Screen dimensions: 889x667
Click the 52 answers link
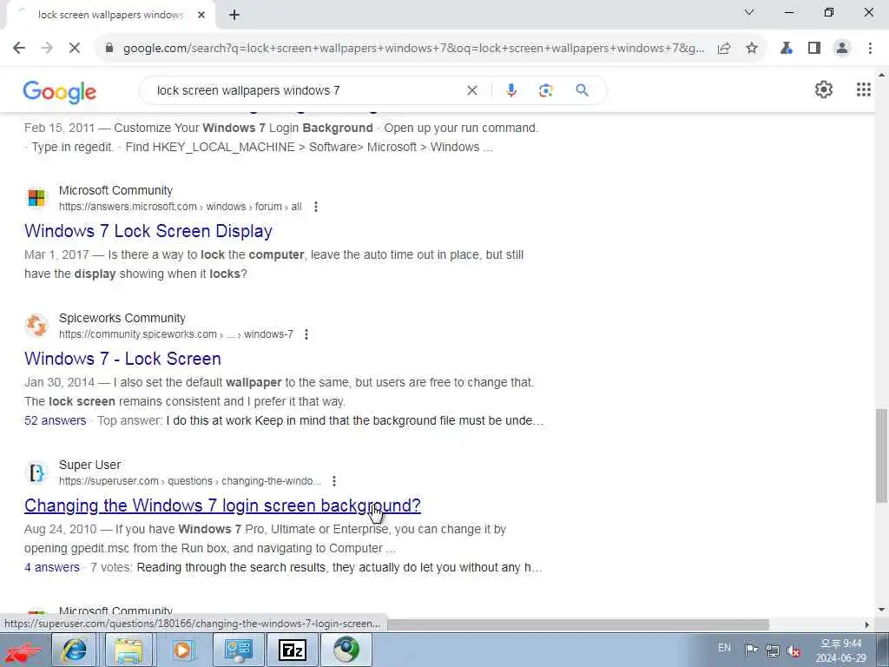(x=55, y=421)
